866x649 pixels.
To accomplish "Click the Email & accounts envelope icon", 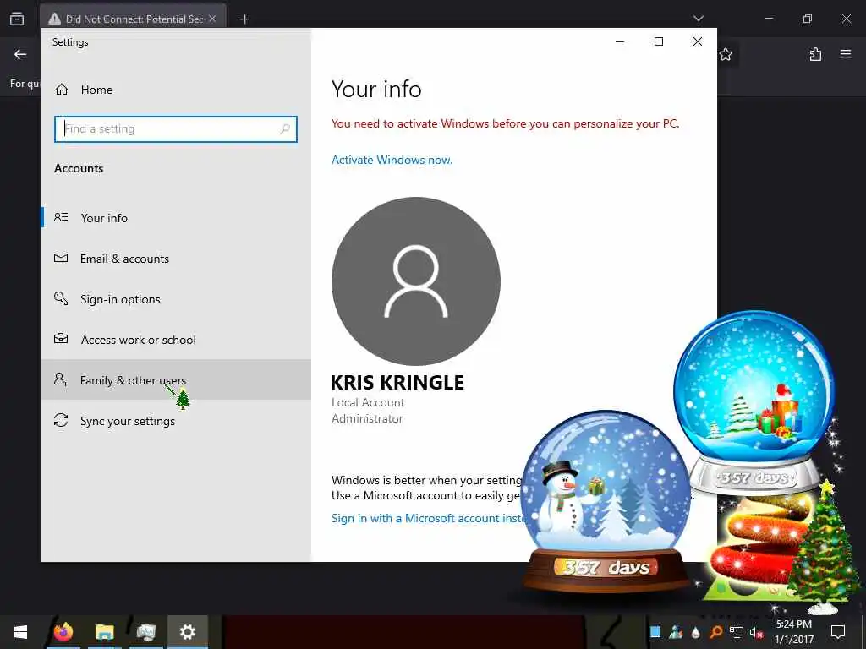I will tap(61, 258).
